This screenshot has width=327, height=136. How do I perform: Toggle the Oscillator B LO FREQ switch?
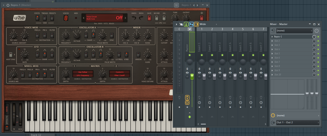pyautogui.click(x=119, y=54)
